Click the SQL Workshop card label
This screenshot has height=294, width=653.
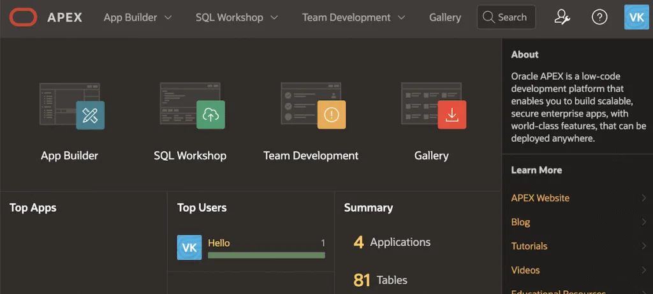tap(190, 156)
